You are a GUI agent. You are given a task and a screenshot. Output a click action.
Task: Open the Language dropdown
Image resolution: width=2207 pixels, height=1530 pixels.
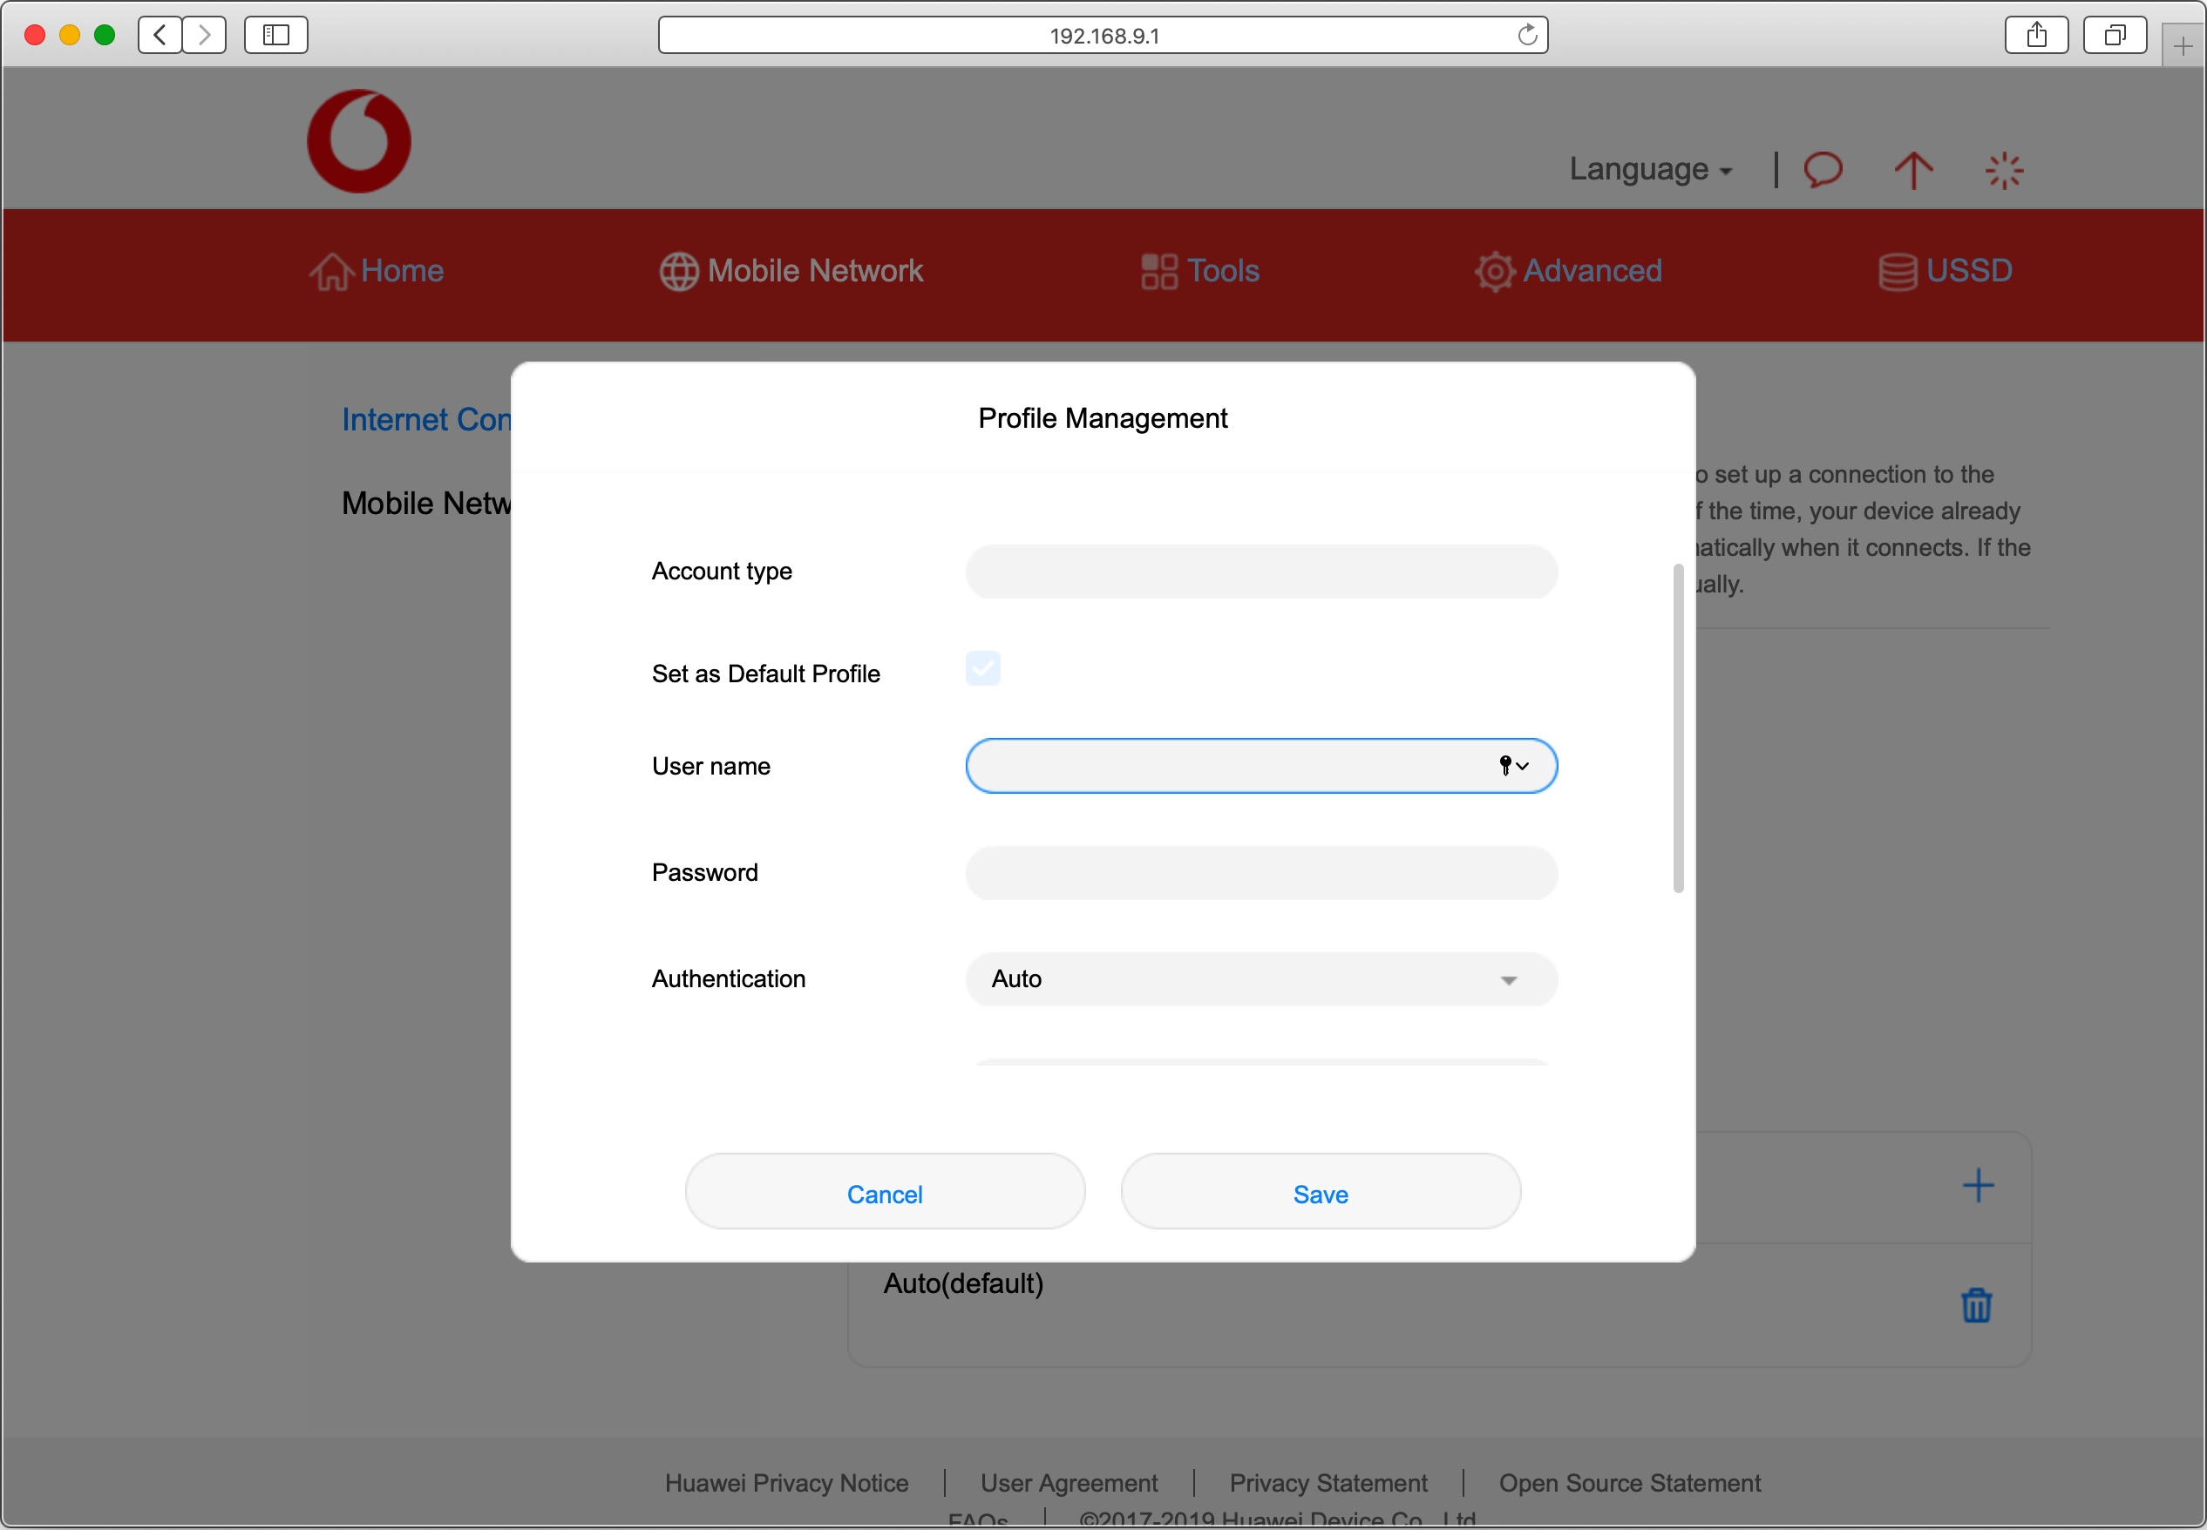tap(1649, 170)
